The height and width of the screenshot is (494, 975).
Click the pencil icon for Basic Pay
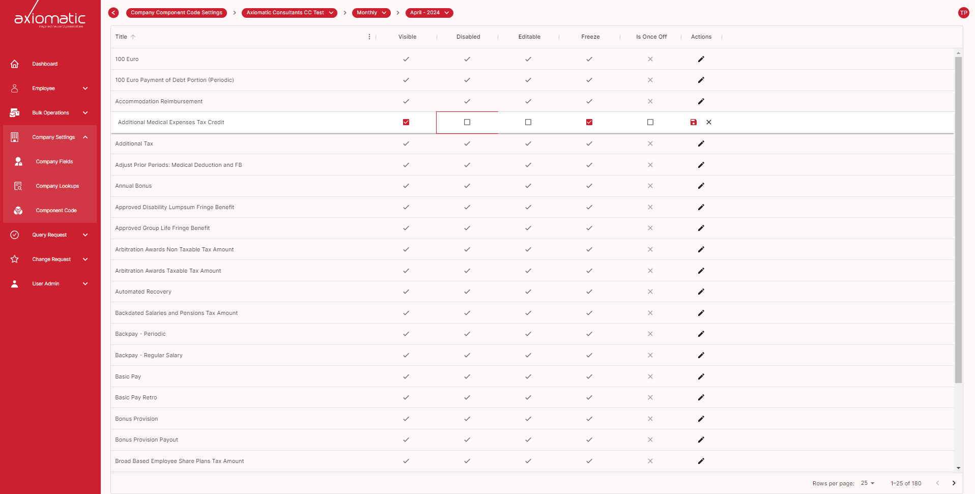701,376
